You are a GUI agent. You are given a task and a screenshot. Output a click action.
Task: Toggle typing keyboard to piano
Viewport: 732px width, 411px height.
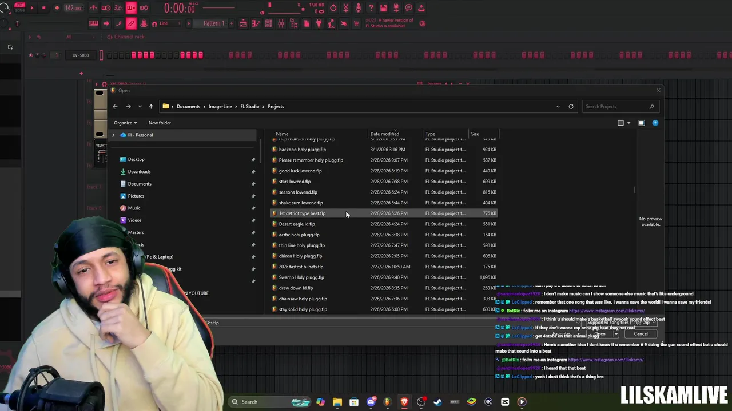(x=93, y=23)
